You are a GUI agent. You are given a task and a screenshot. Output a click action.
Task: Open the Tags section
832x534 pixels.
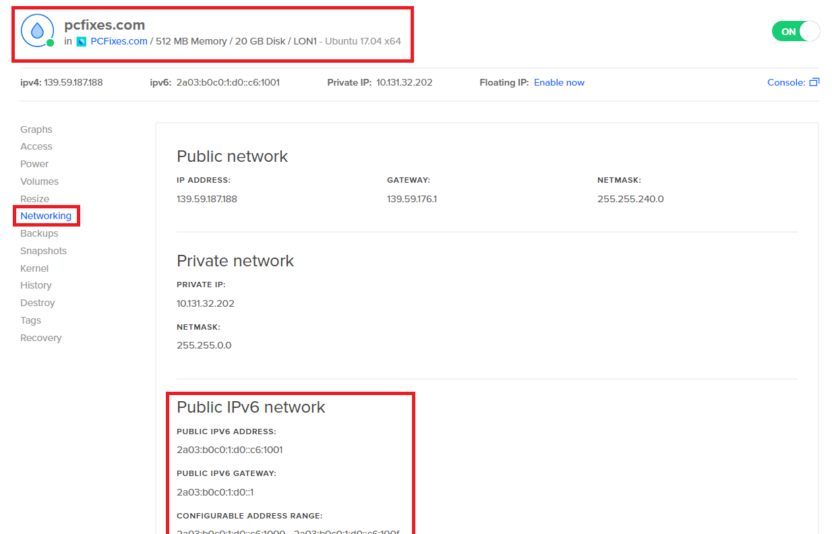tap(31, 320)
